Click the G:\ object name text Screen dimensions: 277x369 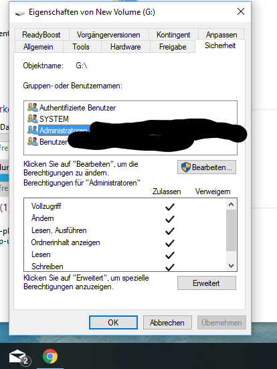pyautogui.click(x=82, y=66)
